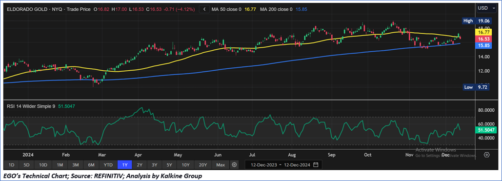The width and height of the screenshot is (502, 181).
Task: Select the 5Y time range
Action: (170, 165)
